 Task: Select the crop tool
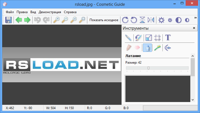(x=157, y=38)
